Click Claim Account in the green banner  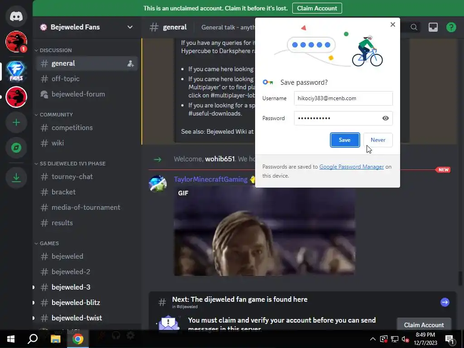(317, 8)
